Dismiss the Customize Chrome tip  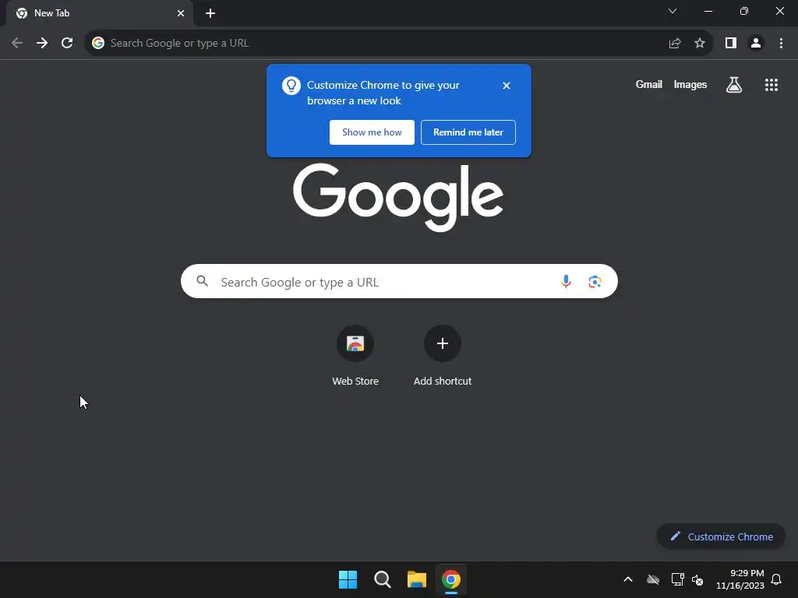coord(507,86)
